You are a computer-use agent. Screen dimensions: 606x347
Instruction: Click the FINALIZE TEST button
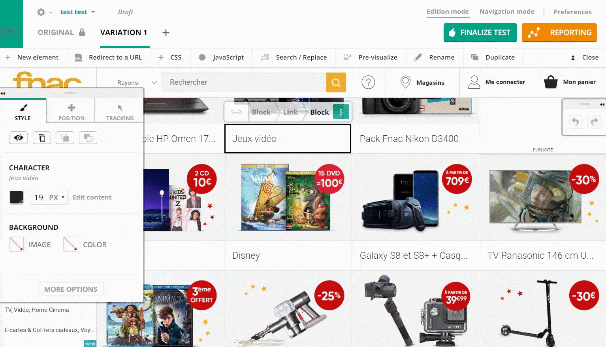point(480,32)
